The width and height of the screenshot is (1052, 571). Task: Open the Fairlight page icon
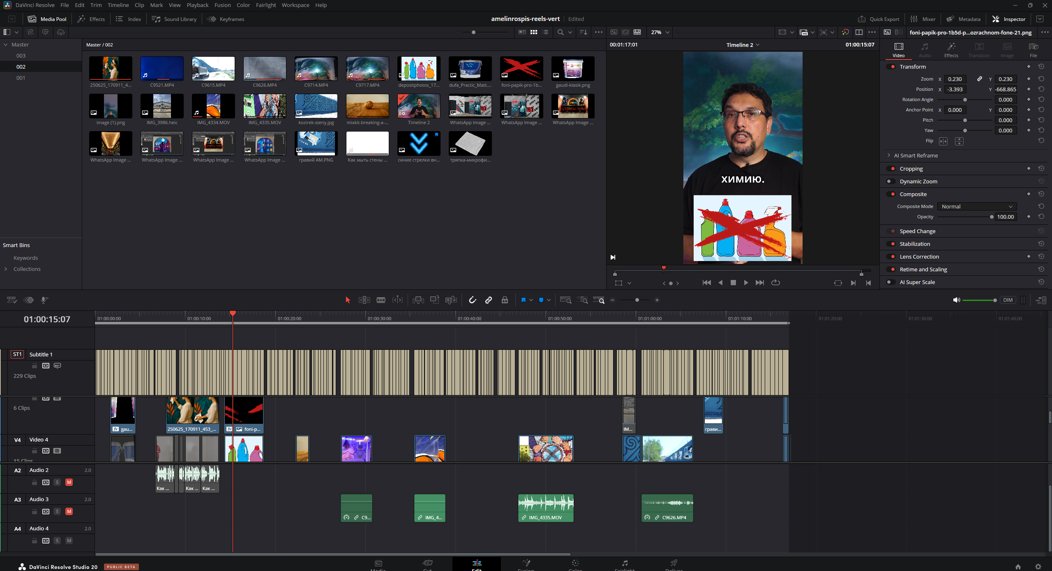[x=625, y=563]
